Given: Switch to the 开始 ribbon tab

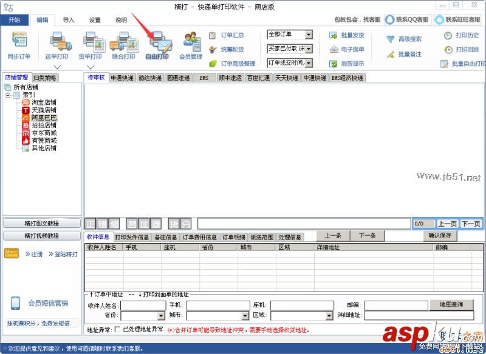Looking at the screenshot, I should (x=14, y=20).
